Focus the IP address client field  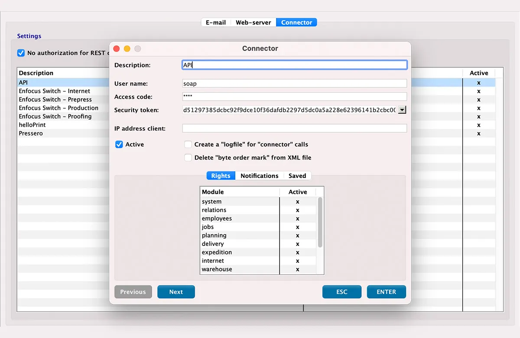(294, 128)
